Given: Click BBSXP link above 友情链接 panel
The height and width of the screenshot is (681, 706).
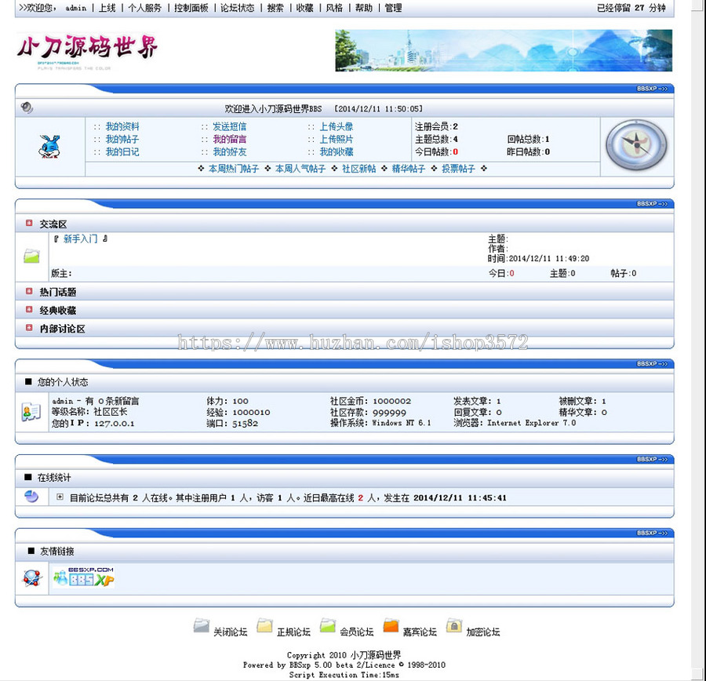Looking at the screenshot, I should click(652, 533).
